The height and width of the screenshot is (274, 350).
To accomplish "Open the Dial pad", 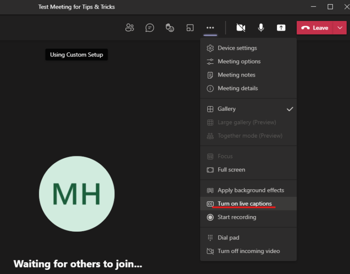I will (248, 238).
